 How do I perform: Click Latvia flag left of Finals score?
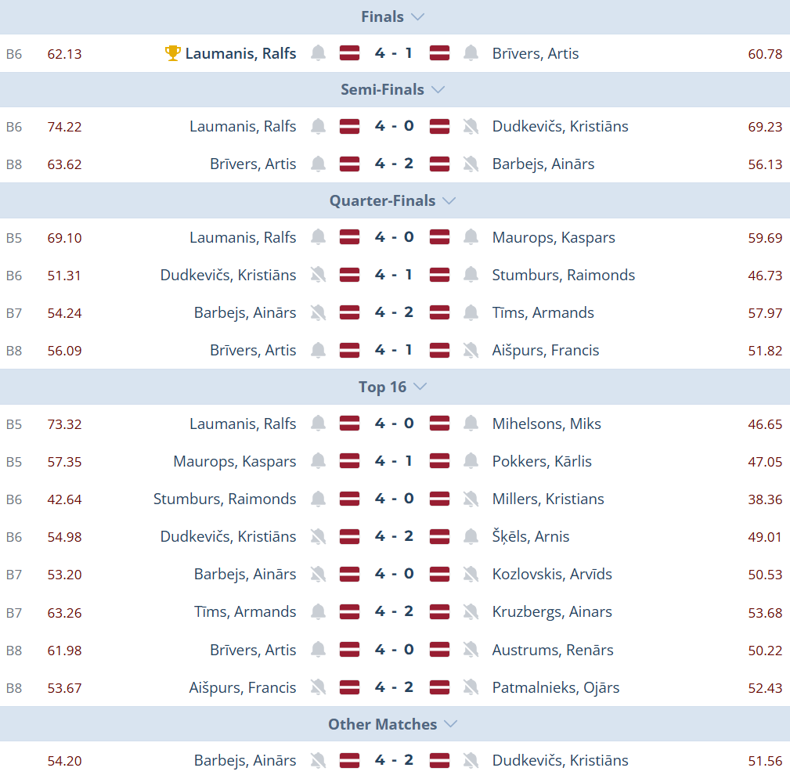pyautogui.click(x=349, y=53)
